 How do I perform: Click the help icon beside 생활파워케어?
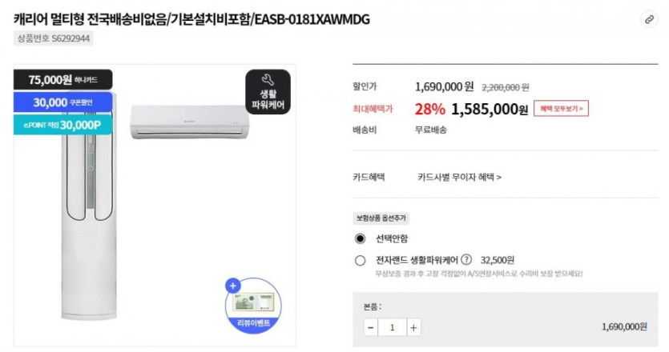466,260
